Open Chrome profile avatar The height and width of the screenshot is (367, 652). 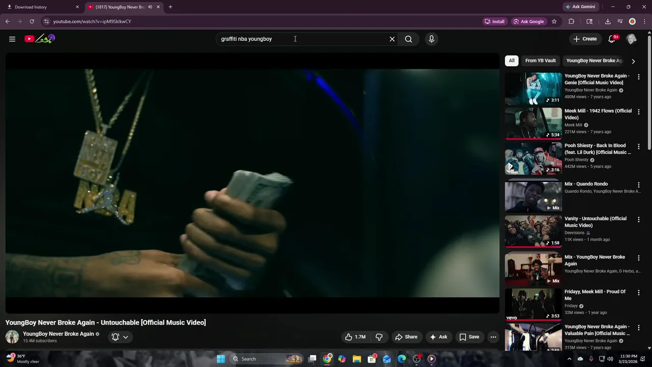pyautogui.click(x=632, y=21)
